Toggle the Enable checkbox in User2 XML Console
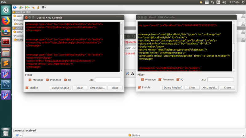Image resolution: width=246 pixels, height=138 pixels. [27, 88]
